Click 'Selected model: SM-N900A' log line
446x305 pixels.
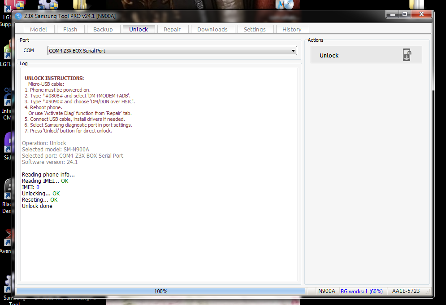(x=56, y=150)
